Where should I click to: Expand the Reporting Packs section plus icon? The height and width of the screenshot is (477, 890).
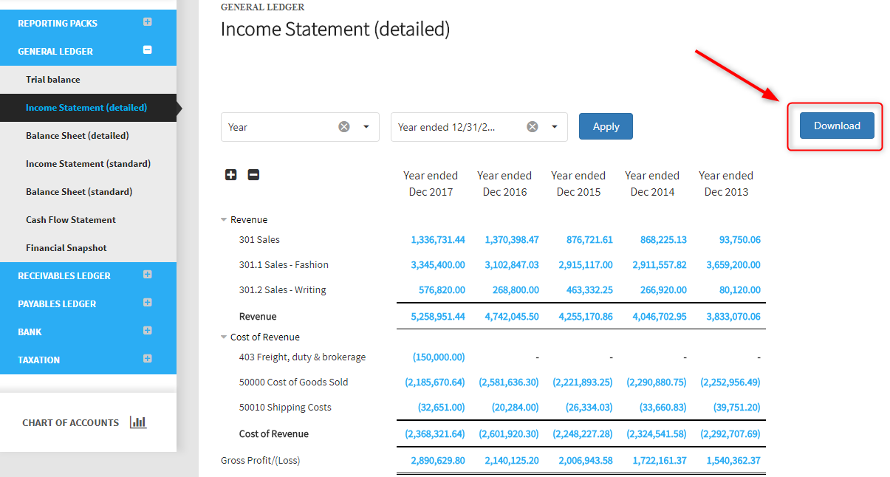pos(147,22)
